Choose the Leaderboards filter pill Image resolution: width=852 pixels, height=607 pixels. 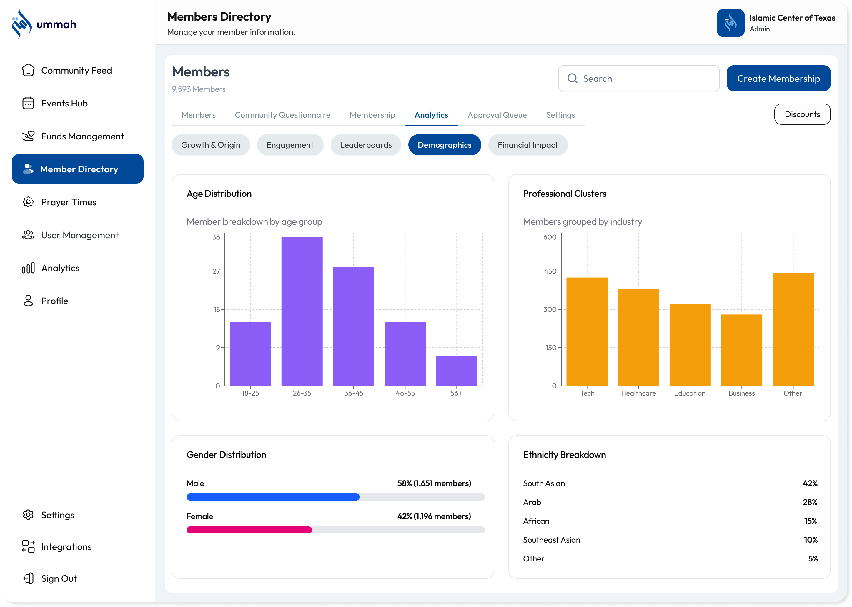tap(366, 145)
